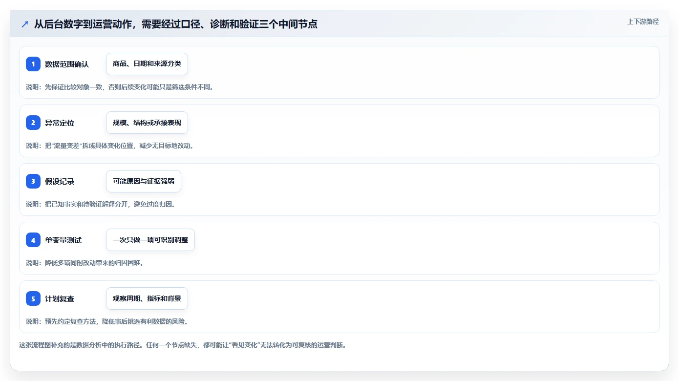The width and height of the screenshot is (679, 381).
Task: Click the footer text 这张流程图补充的是
Action: point(182,345)
